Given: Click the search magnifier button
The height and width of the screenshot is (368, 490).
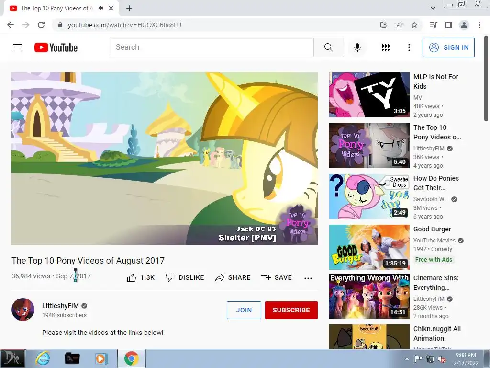Looking at the screenshot, I should click(x=328, y=47).
